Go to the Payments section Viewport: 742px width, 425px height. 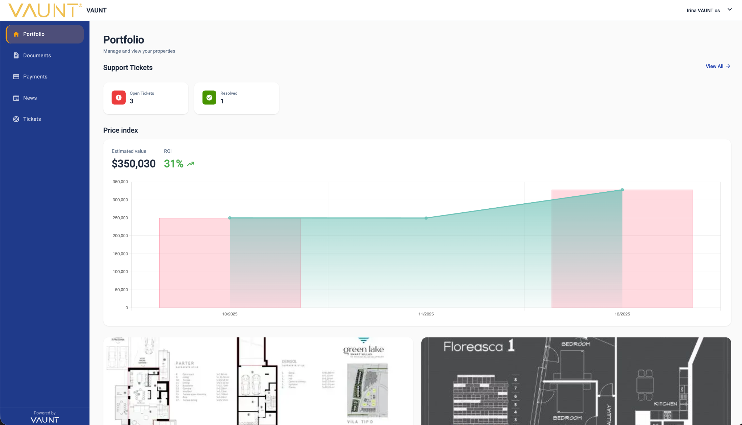pyautogui.click(x=35, y=77)
